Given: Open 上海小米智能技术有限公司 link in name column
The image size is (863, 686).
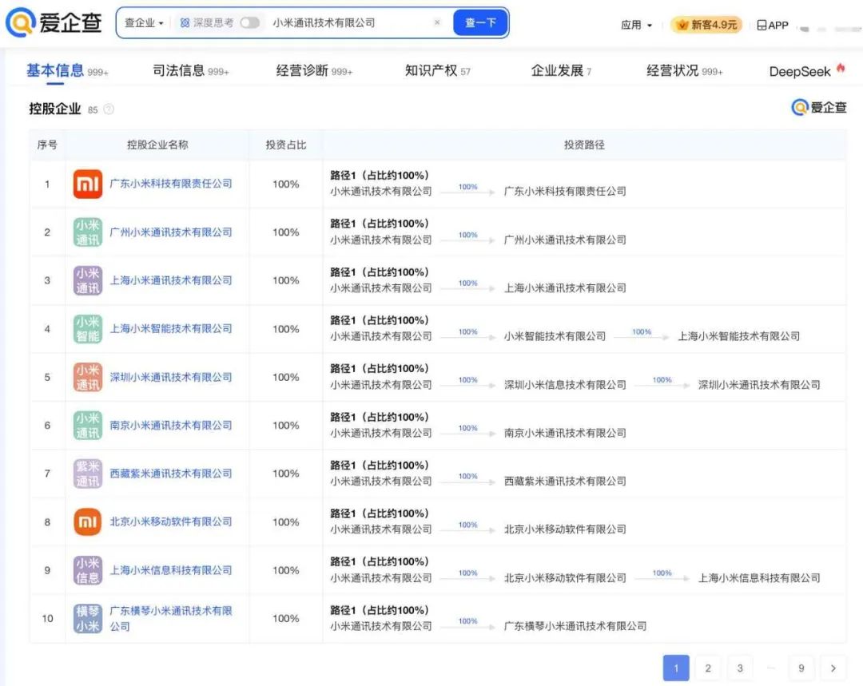Looking at the screenshot, I should click(171, 328).
